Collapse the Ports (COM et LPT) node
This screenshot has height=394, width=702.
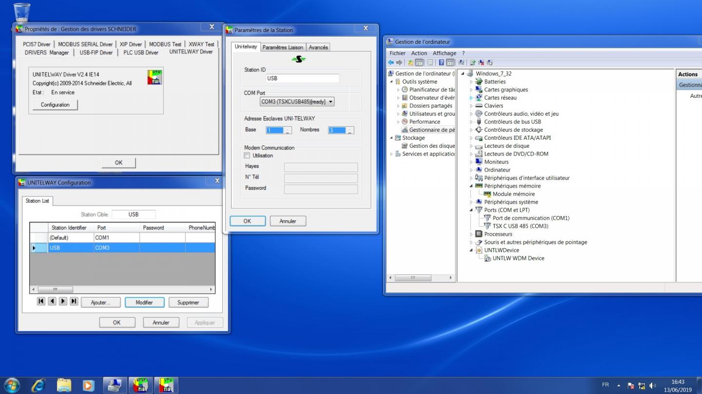(x=471, y=210)
